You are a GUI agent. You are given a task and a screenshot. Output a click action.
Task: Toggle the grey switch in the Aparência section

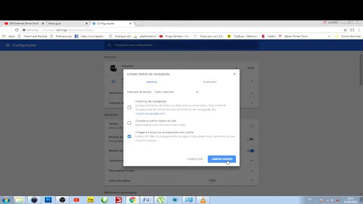click(250, 139)
